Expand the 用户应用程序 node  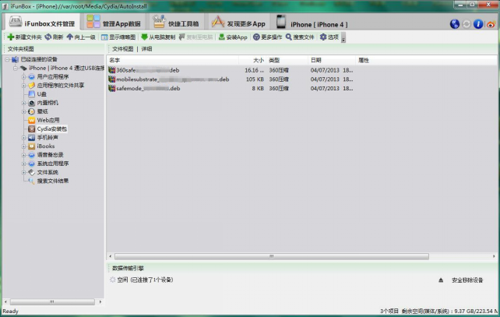(23, 76)
